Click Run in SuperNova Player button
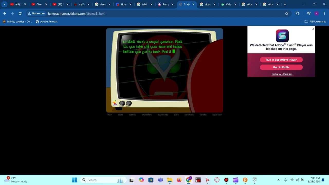 [281, 60]
